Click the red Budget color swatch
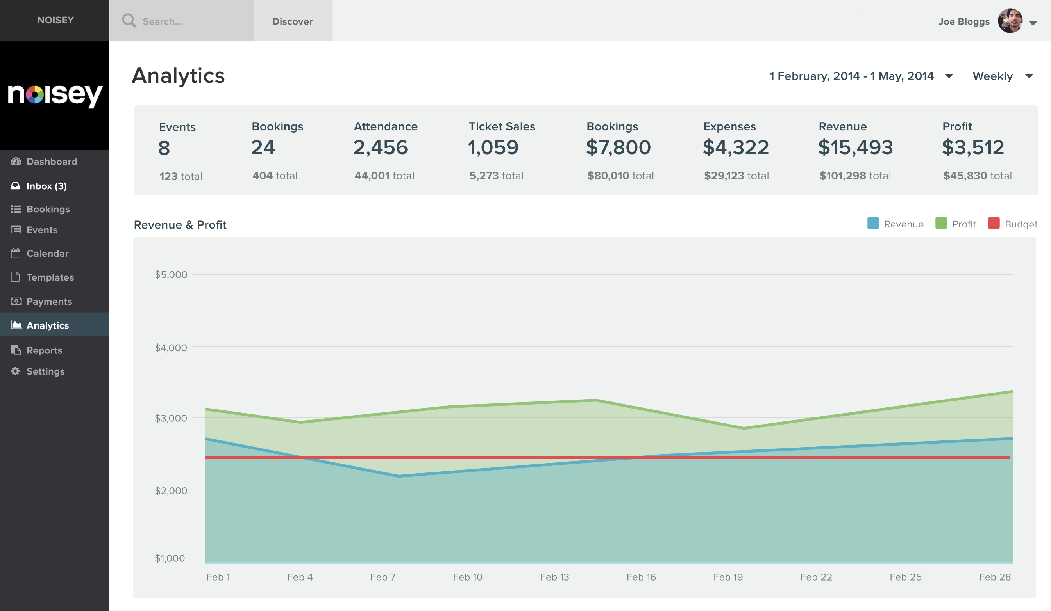The image size is (1051, 611). [994, 223]
